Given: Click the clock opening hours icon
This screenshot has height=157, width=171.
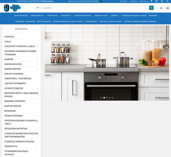Looking at the screenshot, I should [162, 1].
